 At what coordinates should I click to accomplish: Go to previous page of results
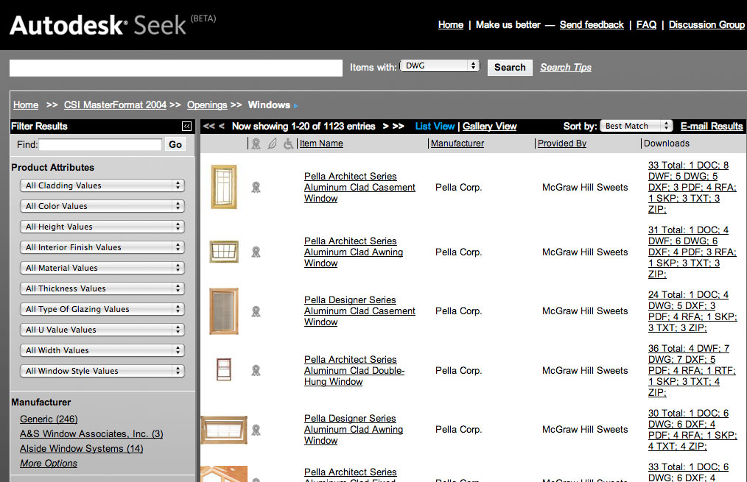222,126
